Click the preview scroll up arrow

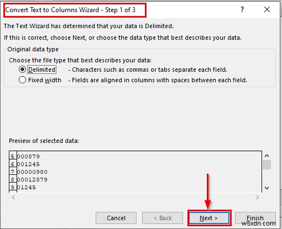[267, 156]
